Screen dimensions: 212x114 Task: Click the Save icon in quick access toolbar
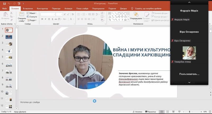[4, 3]
